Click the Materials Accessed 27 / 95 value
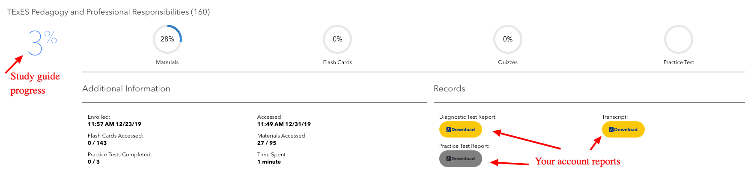This screenshot has width=745, height=173. click(267, 143)
